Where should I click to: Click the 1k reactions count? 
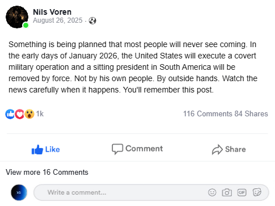40,113
